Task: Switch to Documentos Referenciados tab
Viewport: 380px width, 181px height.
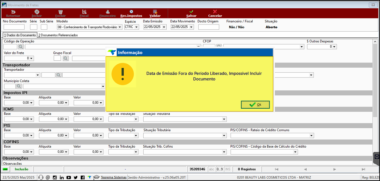Action: (58, 35)
